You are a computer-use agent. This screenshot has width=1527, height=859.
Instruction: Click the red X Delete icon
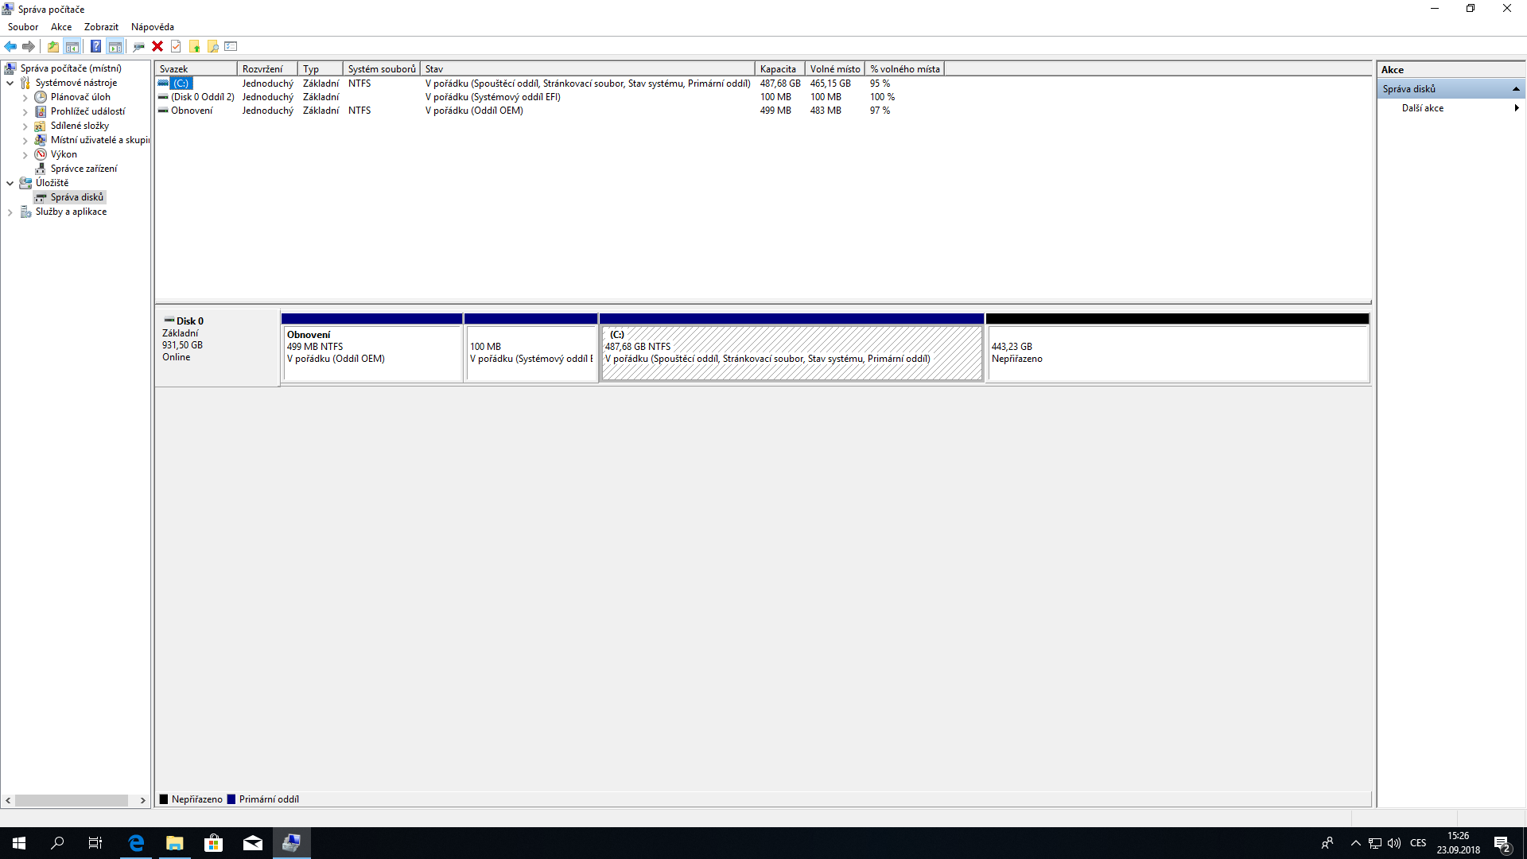click(157, 46)
